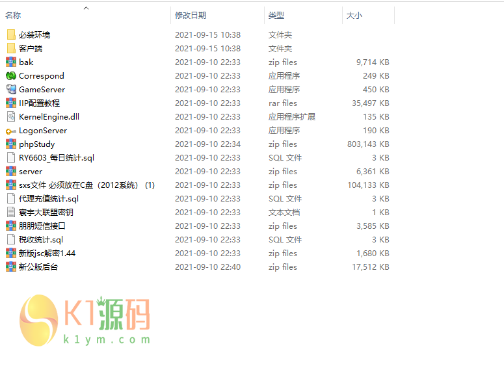Select the 新版jsc解密1.44 archive icon
Image resolution: width=504 pixels, height=366 pixels.
click(11, 254)
